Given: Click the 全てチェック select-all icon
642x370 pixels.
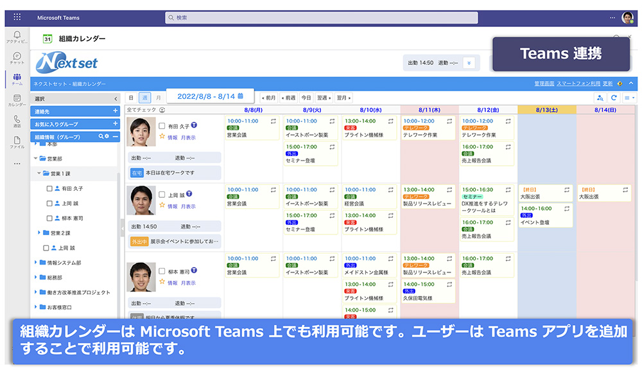Looking at the screenshot, I should pos(162,110).
